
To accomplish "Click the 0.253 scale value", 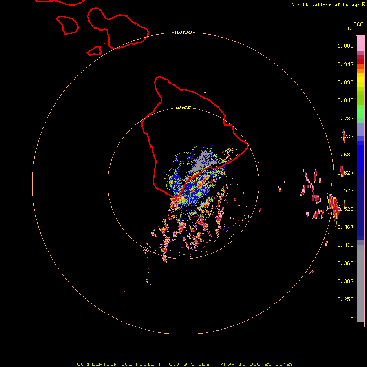I will [345, 299].
